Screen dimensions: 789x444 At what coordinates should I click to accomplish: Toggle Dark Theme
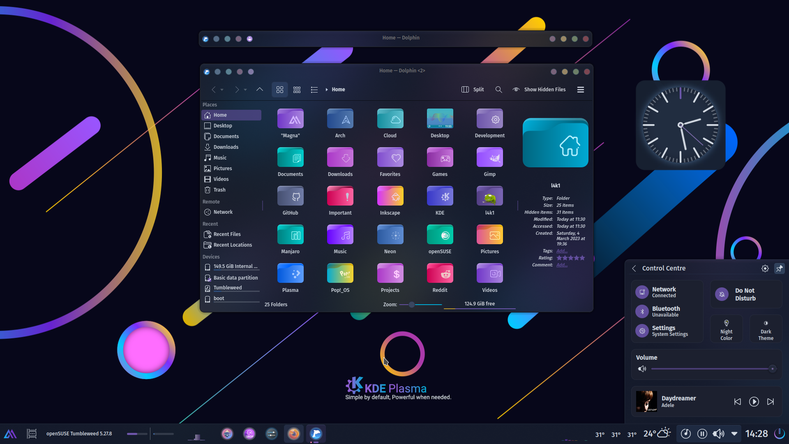click(x=766, y=330)
